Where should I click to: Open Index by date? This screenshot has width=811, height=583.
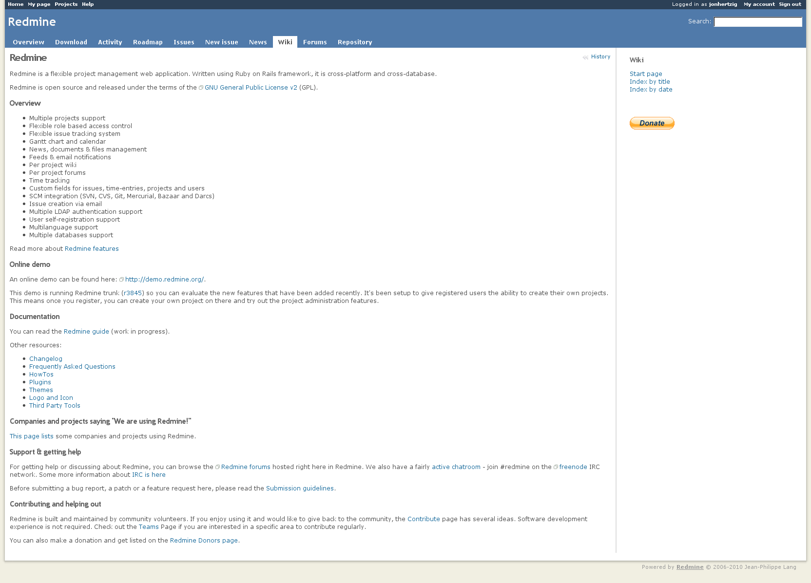(651, 90)
